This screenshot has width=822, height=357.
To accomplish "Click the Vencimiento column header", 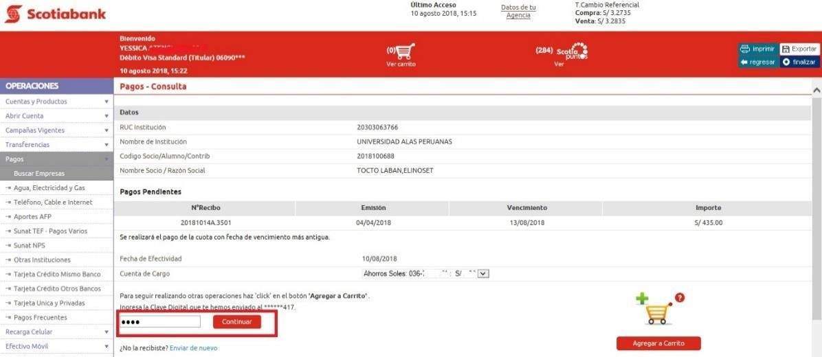I will (x=527, y=208).
